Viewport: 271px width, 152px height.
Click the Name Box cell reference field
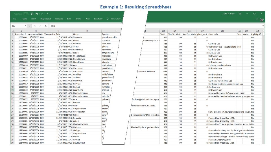[x=18, y=26]
